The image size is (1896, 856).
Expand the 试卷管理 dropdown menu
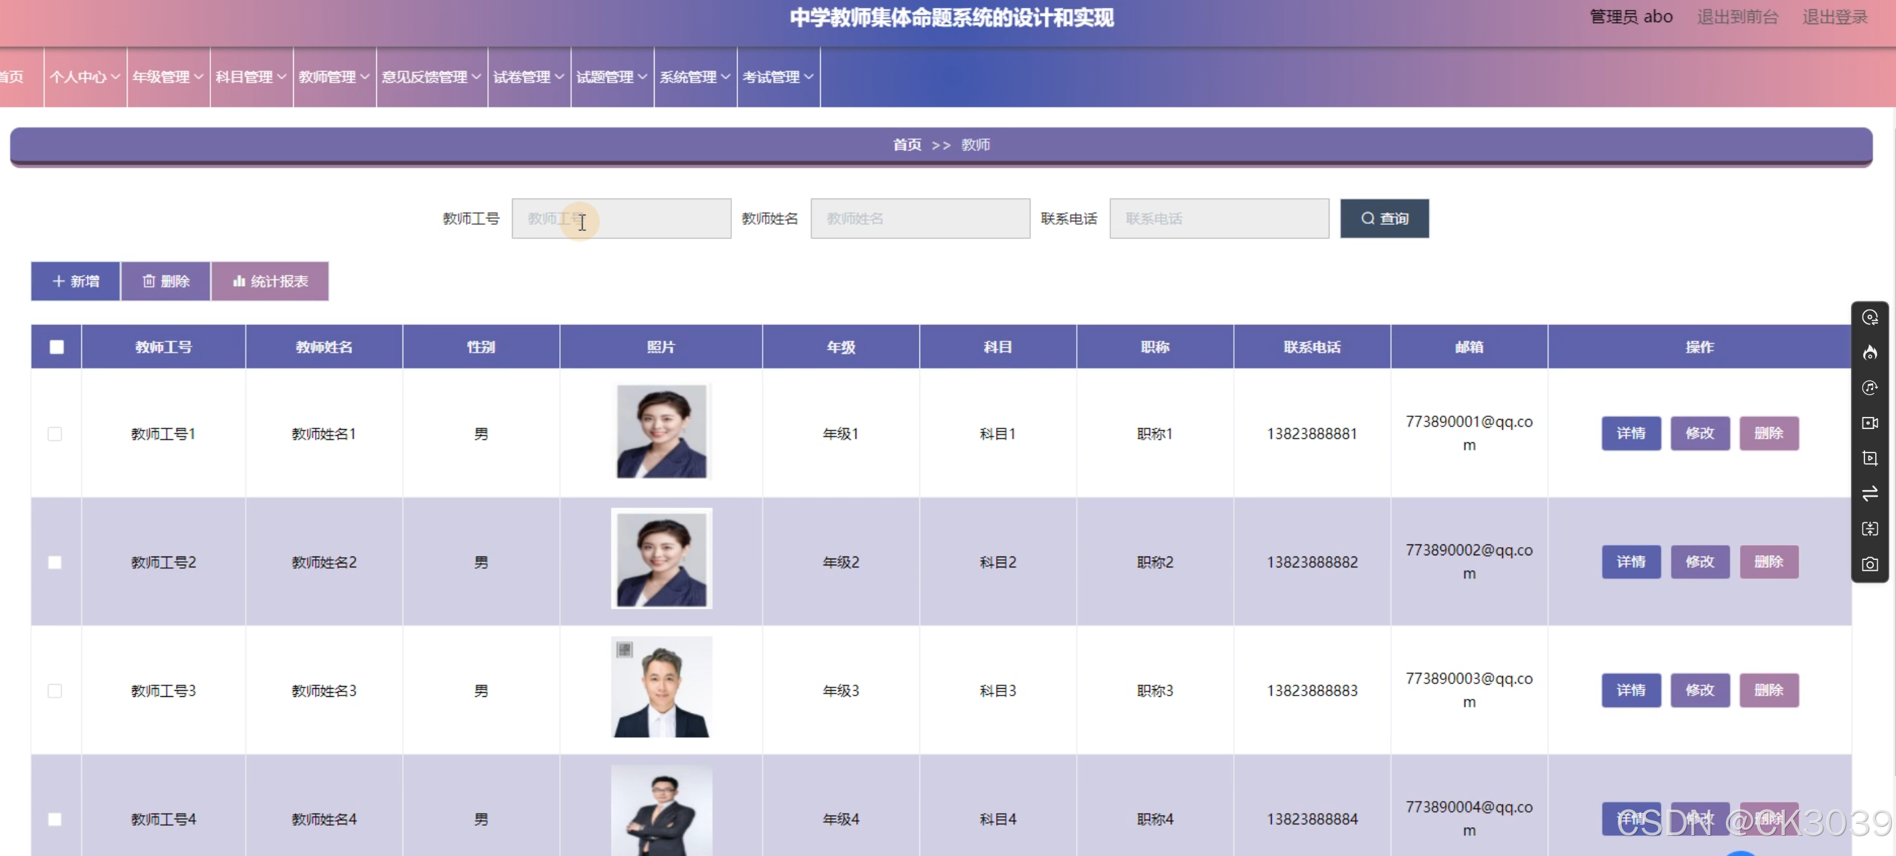(528, 77)
